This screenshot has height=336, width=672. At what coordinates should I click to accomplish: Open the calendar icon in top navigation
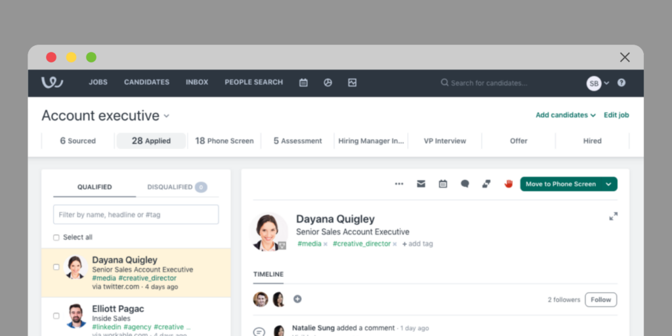303,83
